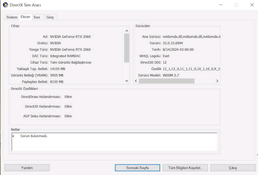Click the shared memory value 8150 MB
The image size is (258, 175).
pyautogui.click(x=57, y=82)
